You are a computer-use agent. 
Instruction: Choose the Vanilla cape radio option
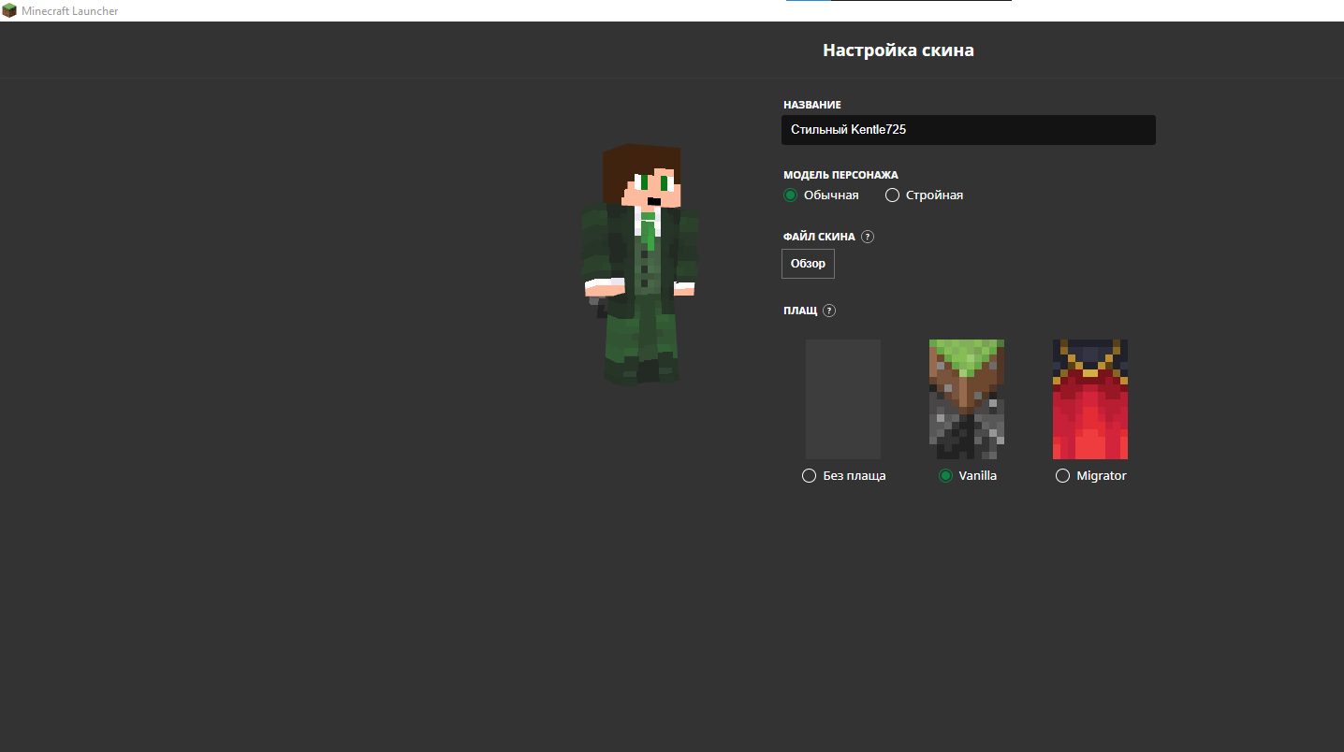945,476
